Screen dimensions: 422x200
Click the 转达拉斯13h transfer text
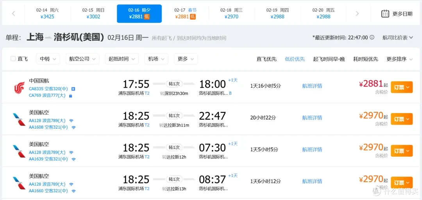(174, 189)
